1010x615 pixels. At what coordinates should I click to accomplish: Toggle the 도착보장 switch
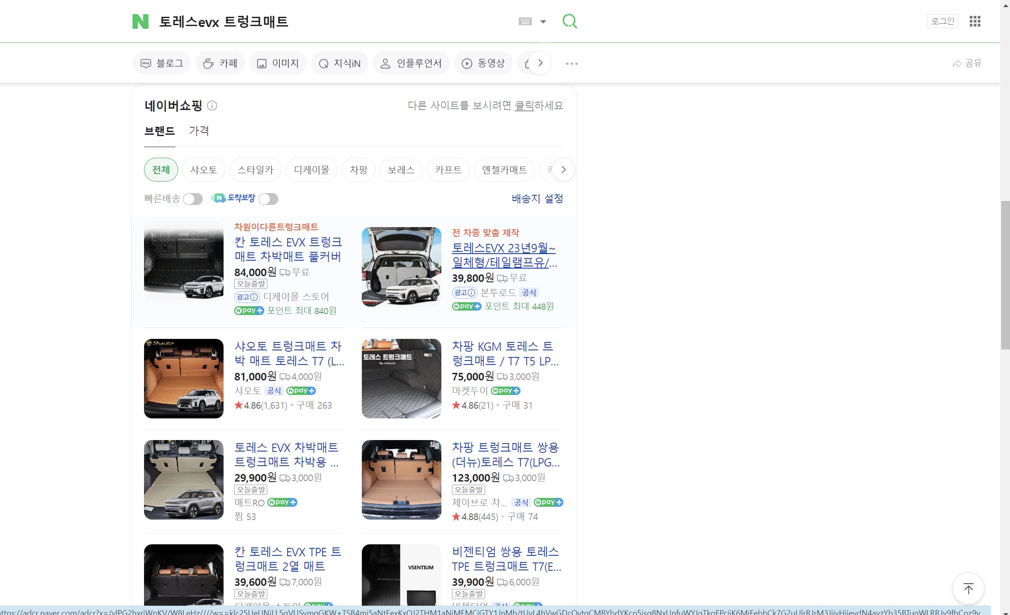coord(268,199)
